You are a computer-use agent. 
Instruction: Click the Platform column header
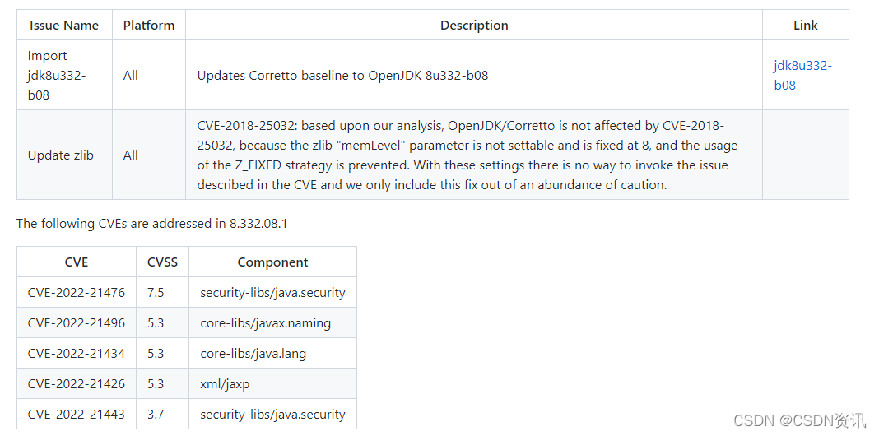(149, 26)
